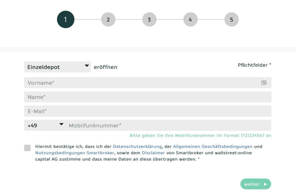Open the Datenschutzerklärung link
The height and width of the screenshot is (195, 296).
point(137,147)
